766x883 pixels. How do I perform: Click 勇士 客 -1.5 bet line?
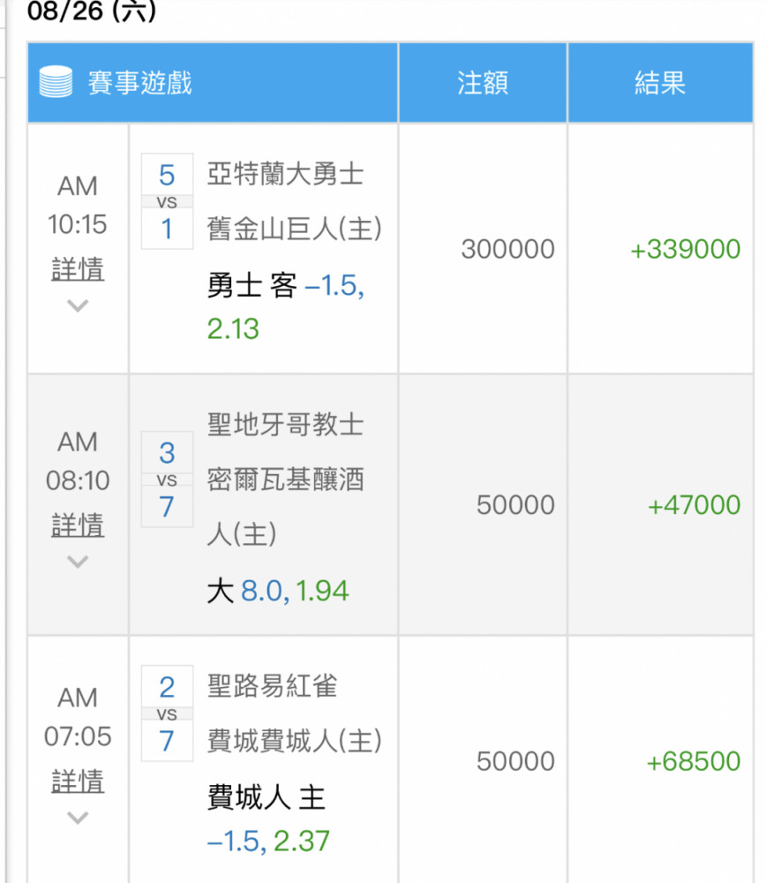point(286,285)
